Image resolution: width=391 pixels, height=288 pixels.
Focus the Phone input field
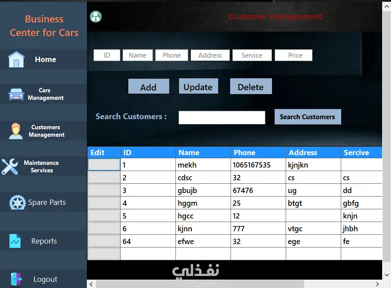pyautogui.click(x=171, y=55)
